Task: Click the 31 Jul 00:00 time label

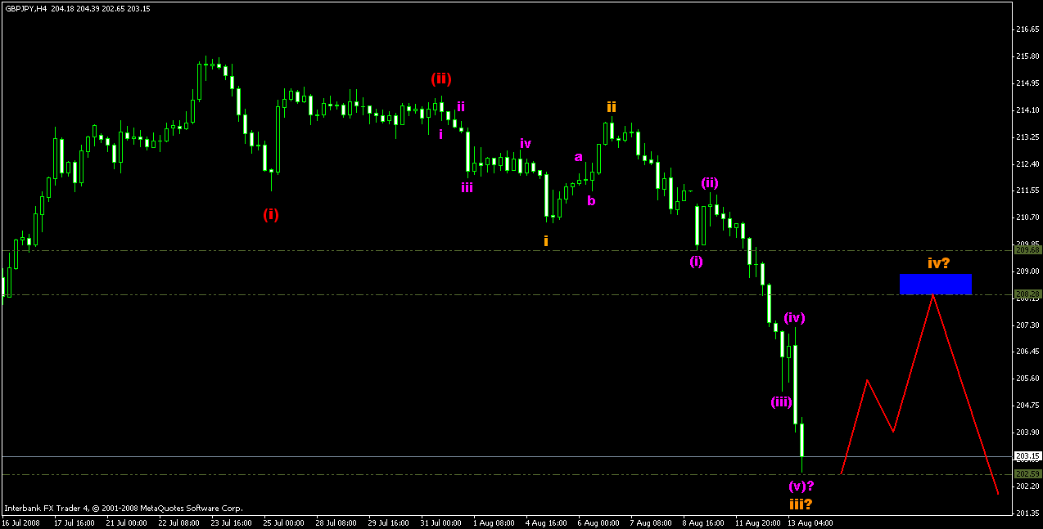Action: (440, 522)
